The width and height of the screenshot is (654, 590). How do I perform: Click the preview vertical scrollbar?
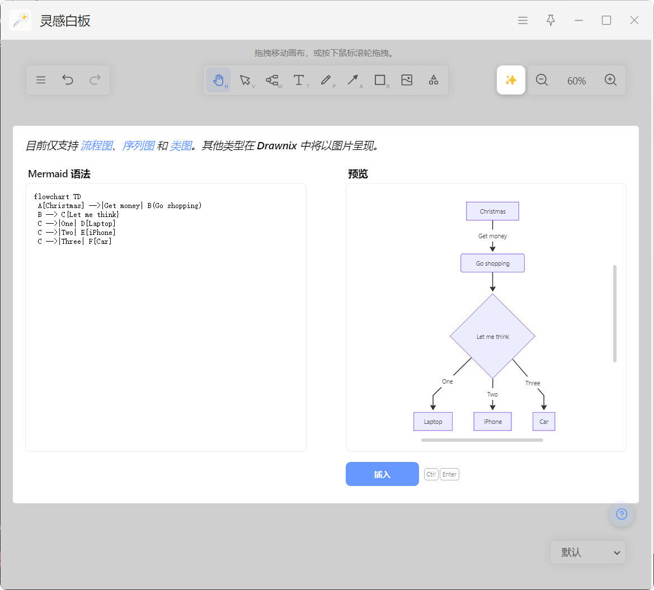pyautogui.click(x=615, y=314)
